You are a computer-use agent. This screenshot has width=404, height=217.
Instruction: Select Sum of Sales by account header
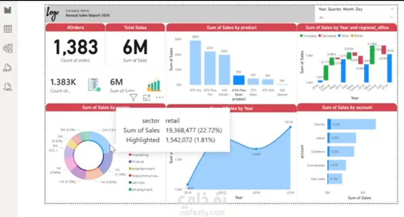click(347, 108)
